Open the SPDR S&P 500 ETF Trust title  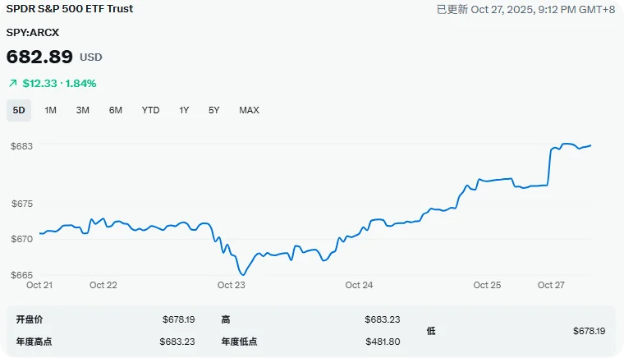[69, 9]
